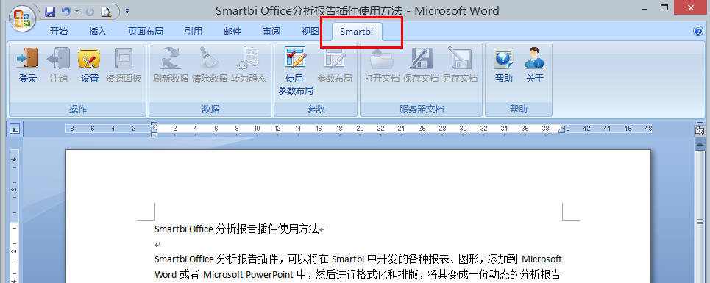Switch to the 开始 tab
710x283 pixels.
[x=58, y=31]
